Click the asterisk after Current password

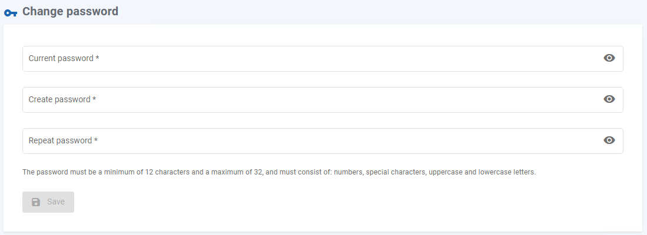pos(97,58)
